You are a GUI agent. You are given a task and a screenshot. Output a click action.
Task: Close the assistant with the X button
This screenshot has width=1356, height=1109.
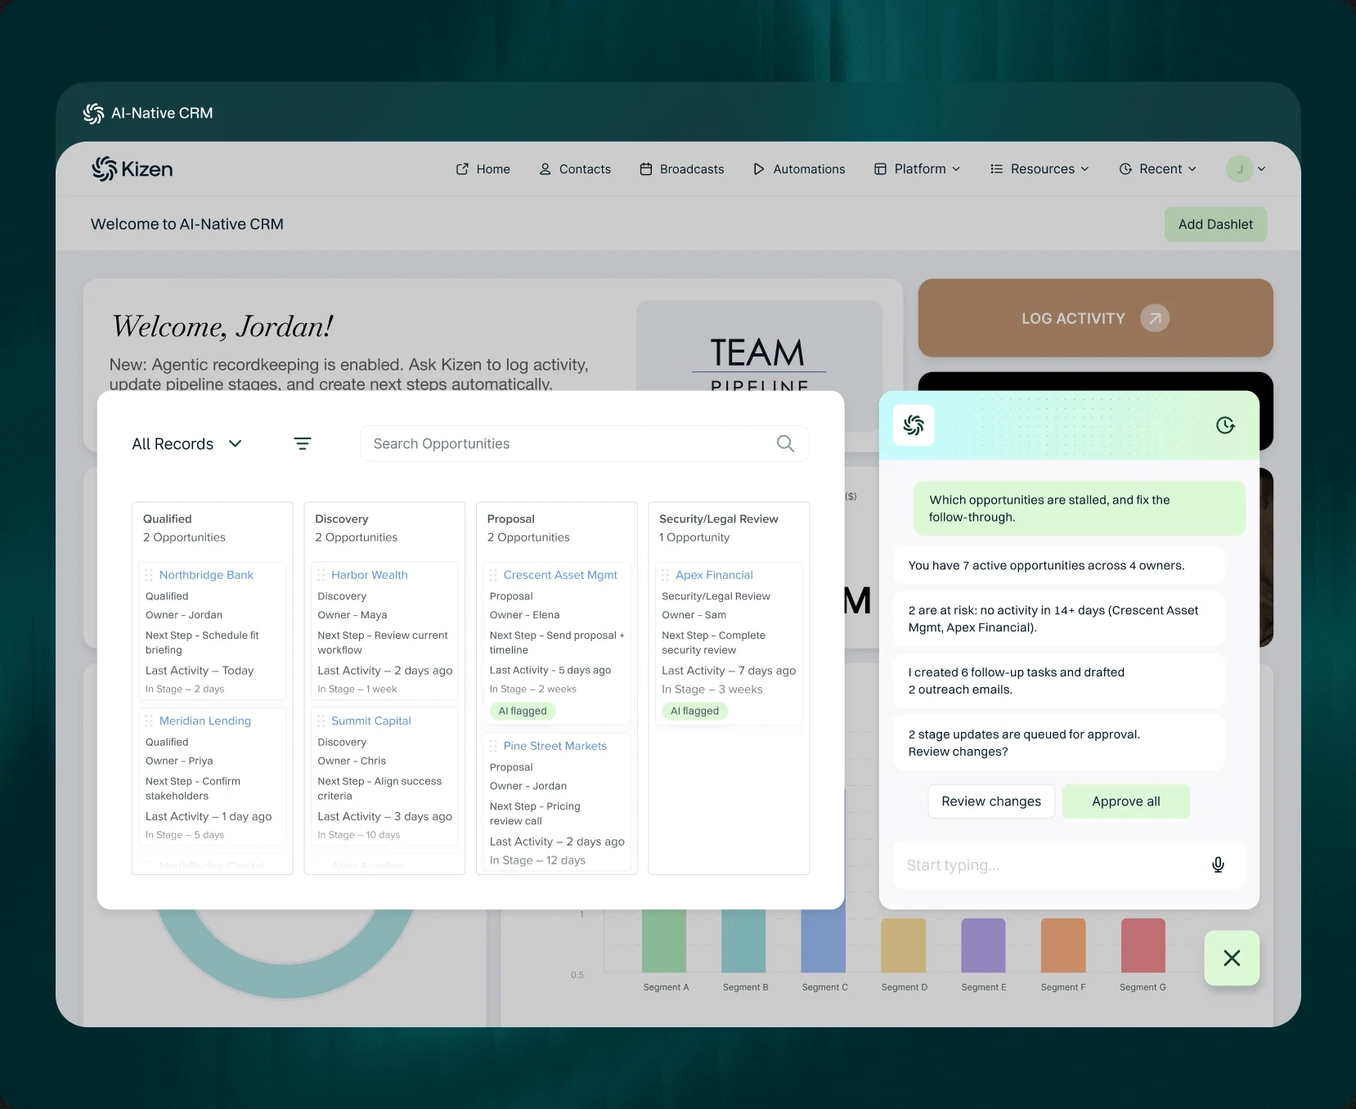pyautogui.click(x=1232, y=958)
